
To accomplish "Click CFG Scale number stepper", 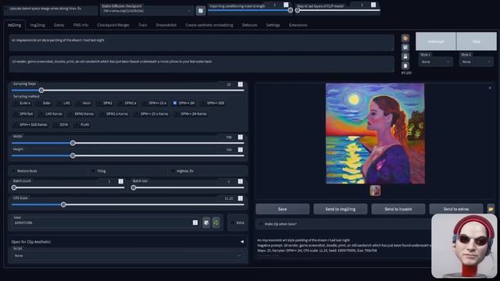I will point(241,198).
